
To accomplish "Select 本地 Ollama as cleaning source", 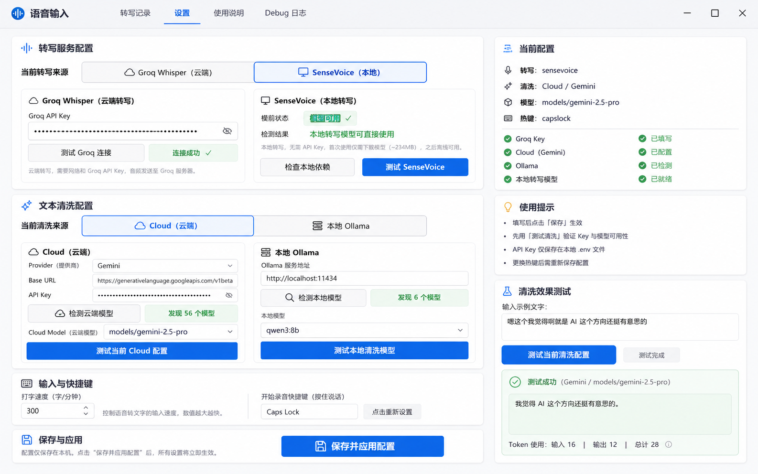I will pyautogui.click(x=340, y=226).
